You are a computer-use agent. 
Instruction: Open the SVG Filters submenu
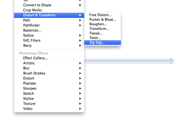click(x=32, y=40)
